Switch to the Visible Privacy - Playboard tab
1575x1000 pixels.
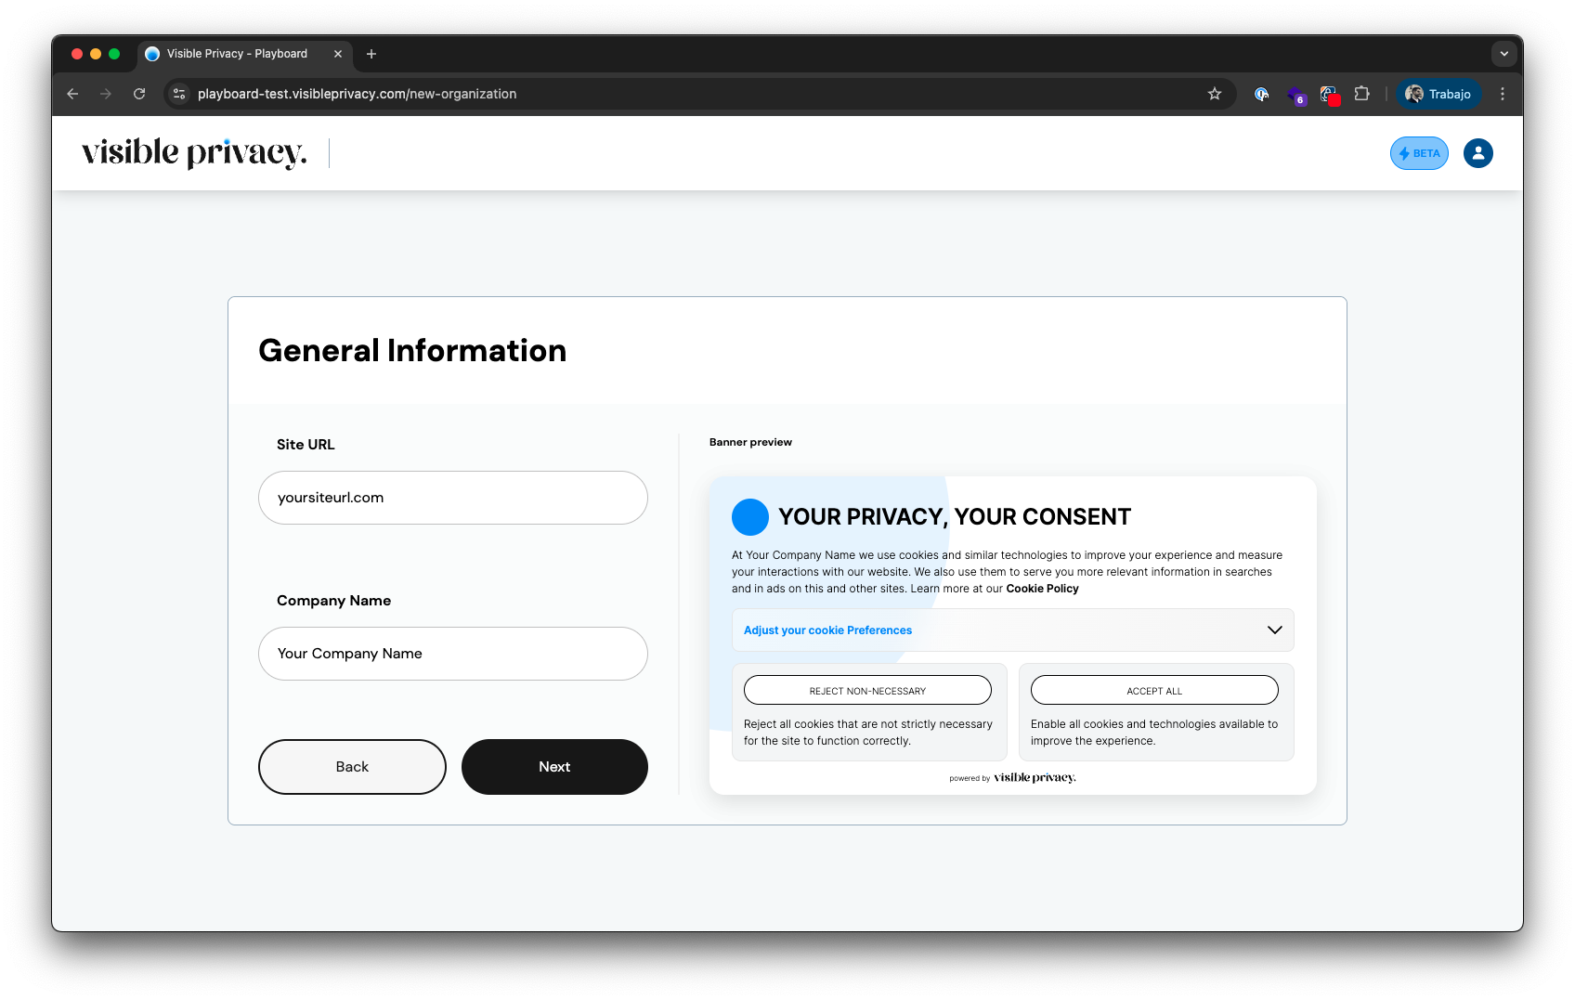[x=237, y=54]
